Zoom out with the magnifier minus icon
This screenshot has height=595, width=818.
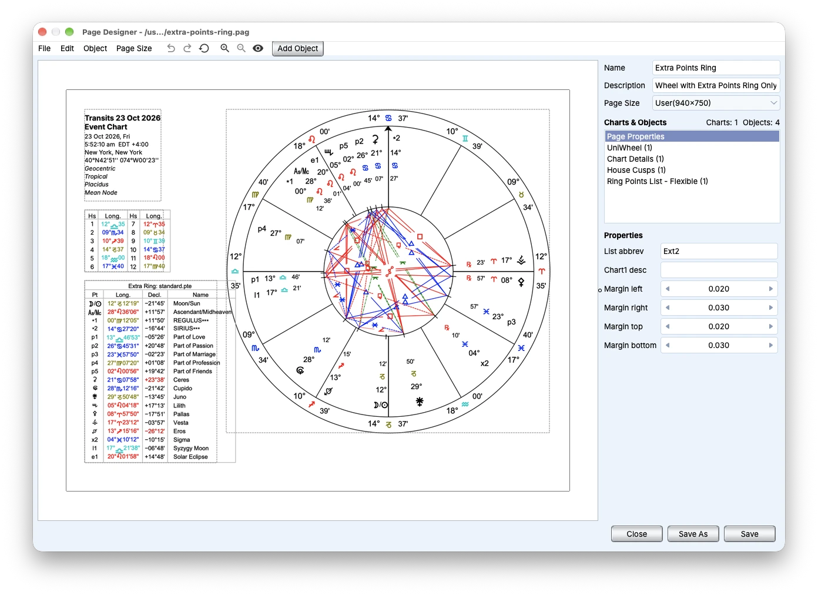pyautogui.click(x=241, y=48)
